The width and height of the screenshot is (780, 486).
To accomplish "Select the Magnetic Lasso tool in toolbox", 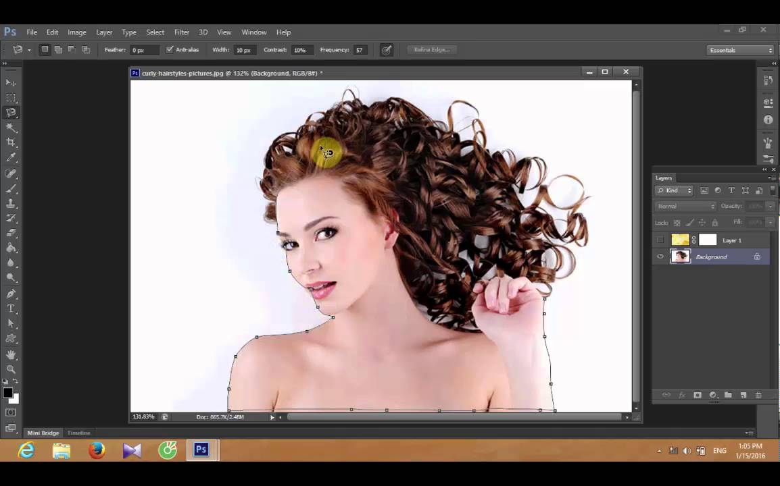I will [11, 112].
